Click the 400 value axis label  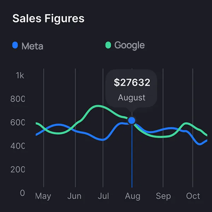(18, 146)
